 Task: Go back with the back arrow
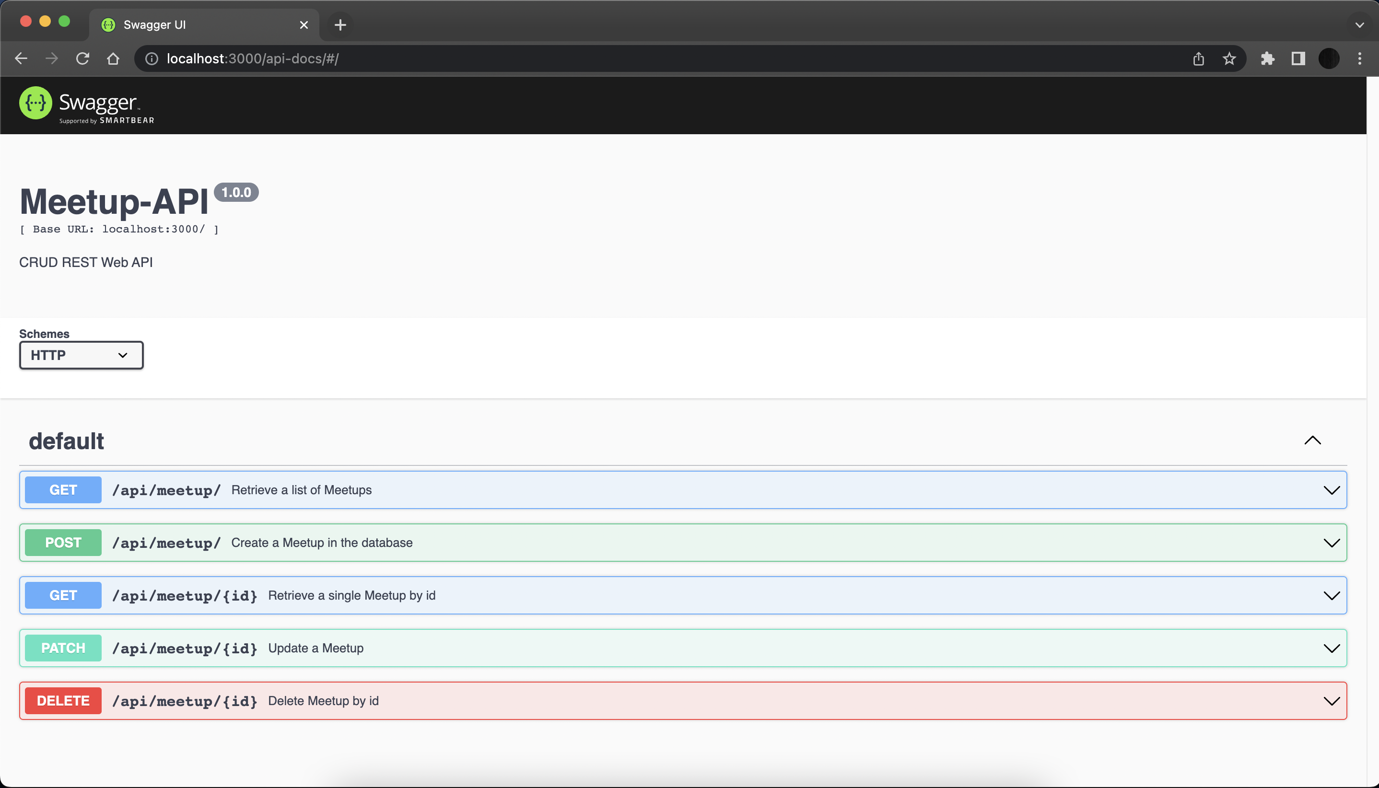point(21,58)
